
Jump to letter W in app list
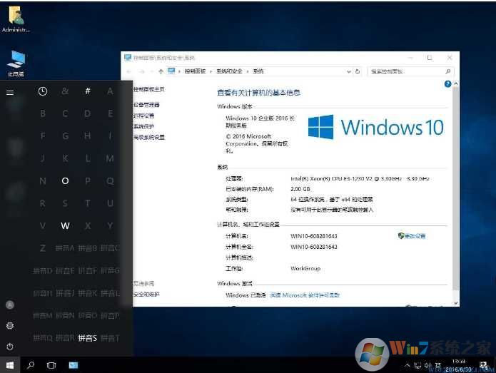(65, 226)
